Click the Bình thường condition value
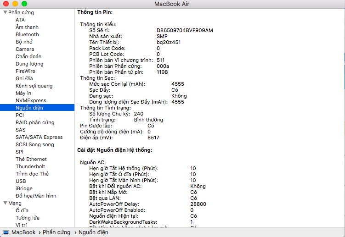 (x=148, y=120)
